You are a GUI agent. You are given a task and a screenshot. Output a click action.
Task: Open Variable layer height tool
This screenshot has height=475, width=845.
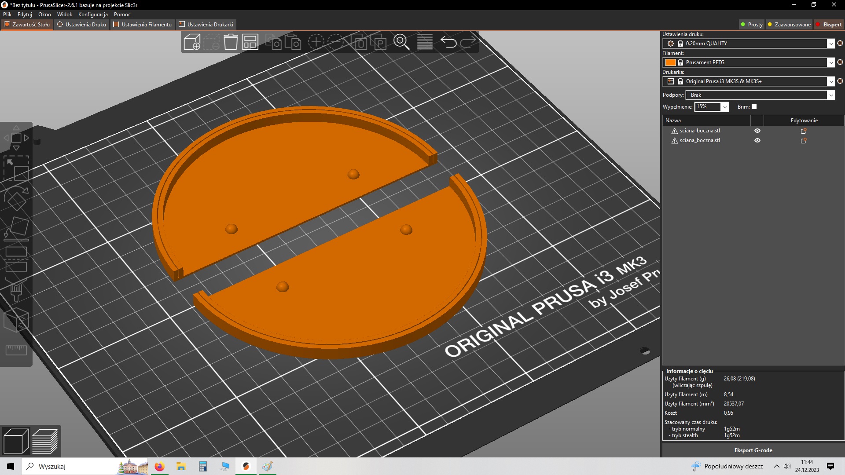pos(425,42)
